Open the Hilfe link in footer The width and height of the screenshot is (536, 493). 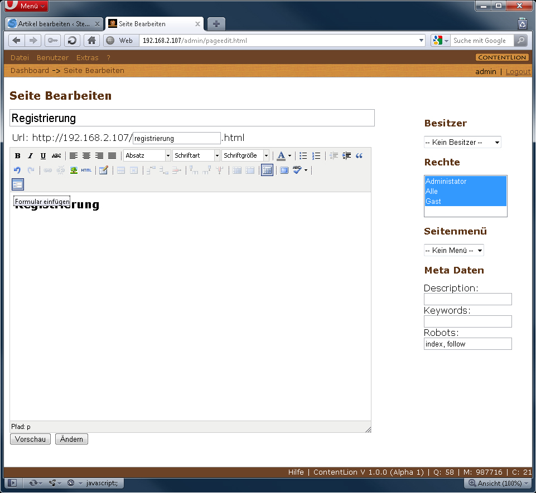pos(296,472)
